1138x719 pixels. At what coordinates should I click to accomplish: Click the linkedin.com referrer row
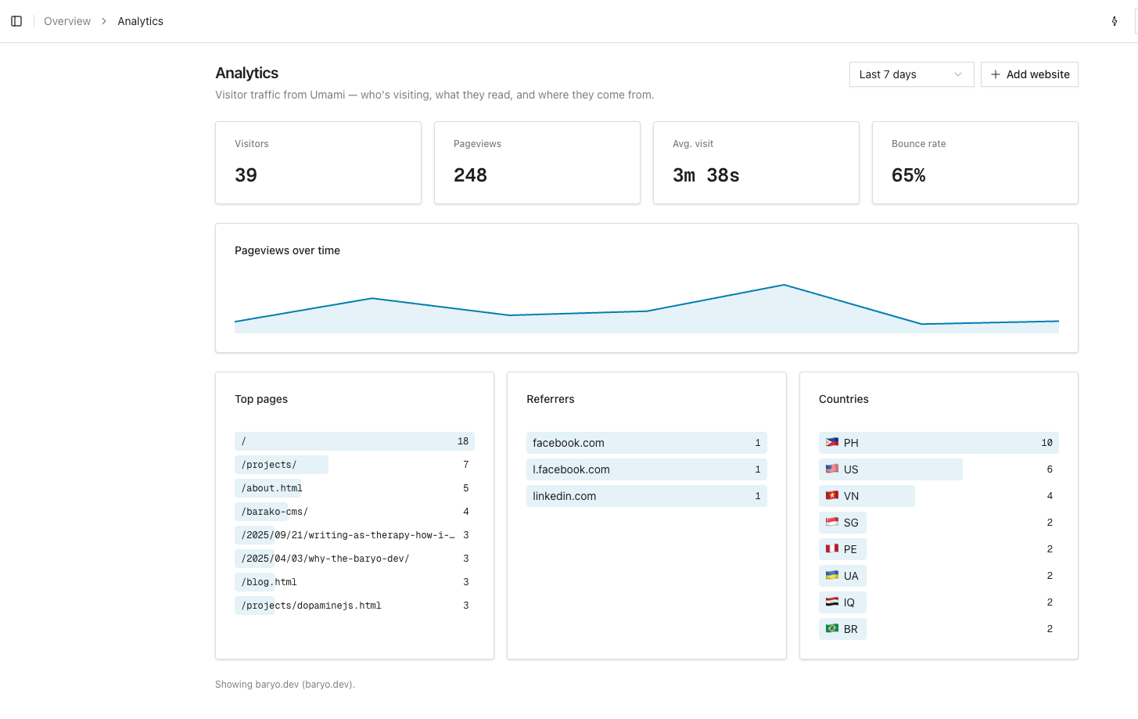click(x=647, y=496)
